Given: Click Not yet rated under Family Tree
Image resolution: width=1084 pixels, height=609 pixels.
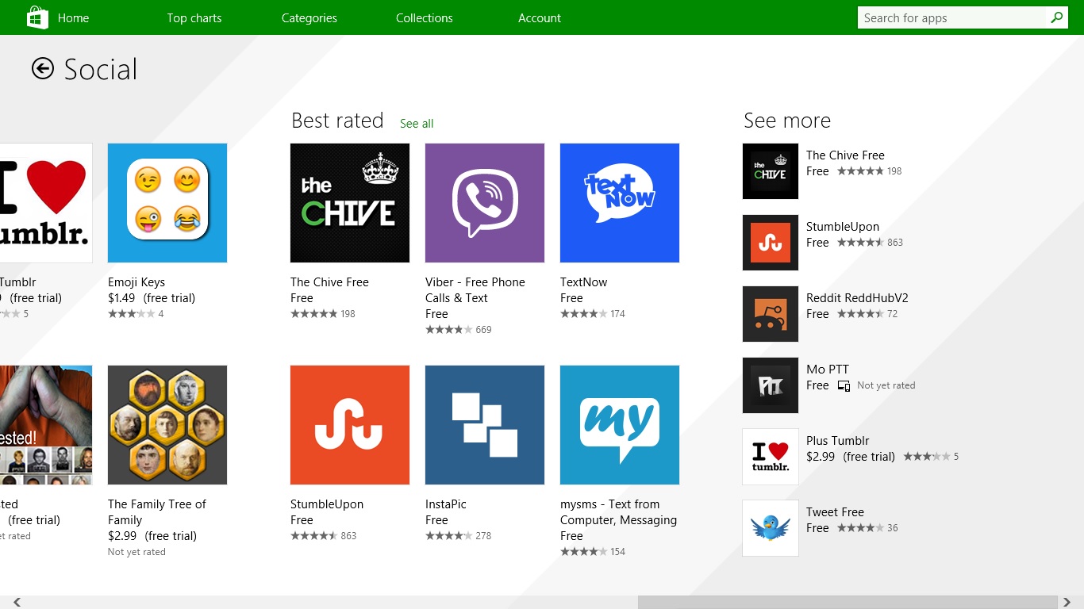Looking at the screenshot, I should (x=136, y=552).
